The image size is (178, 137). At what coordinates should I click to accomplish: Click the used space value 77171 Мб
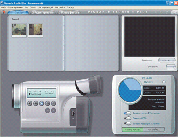click(x=160, y=93)
